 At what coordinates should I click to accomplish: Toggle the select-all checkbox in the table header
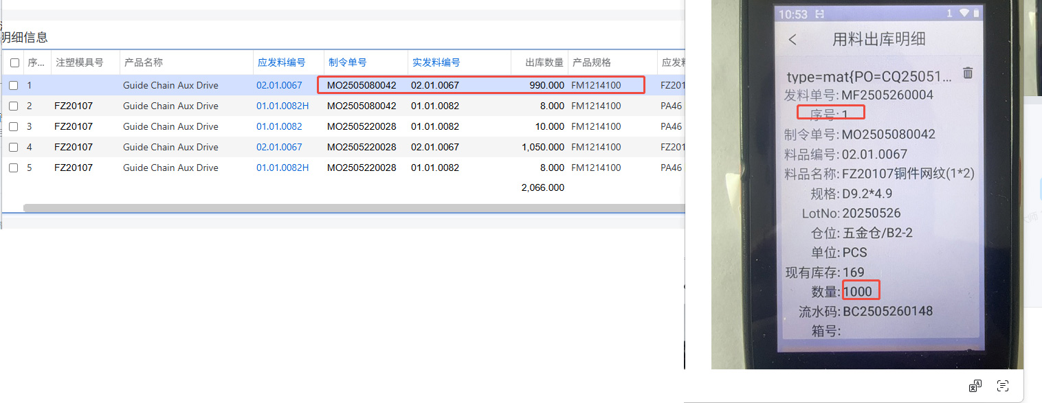pos(14,62)
